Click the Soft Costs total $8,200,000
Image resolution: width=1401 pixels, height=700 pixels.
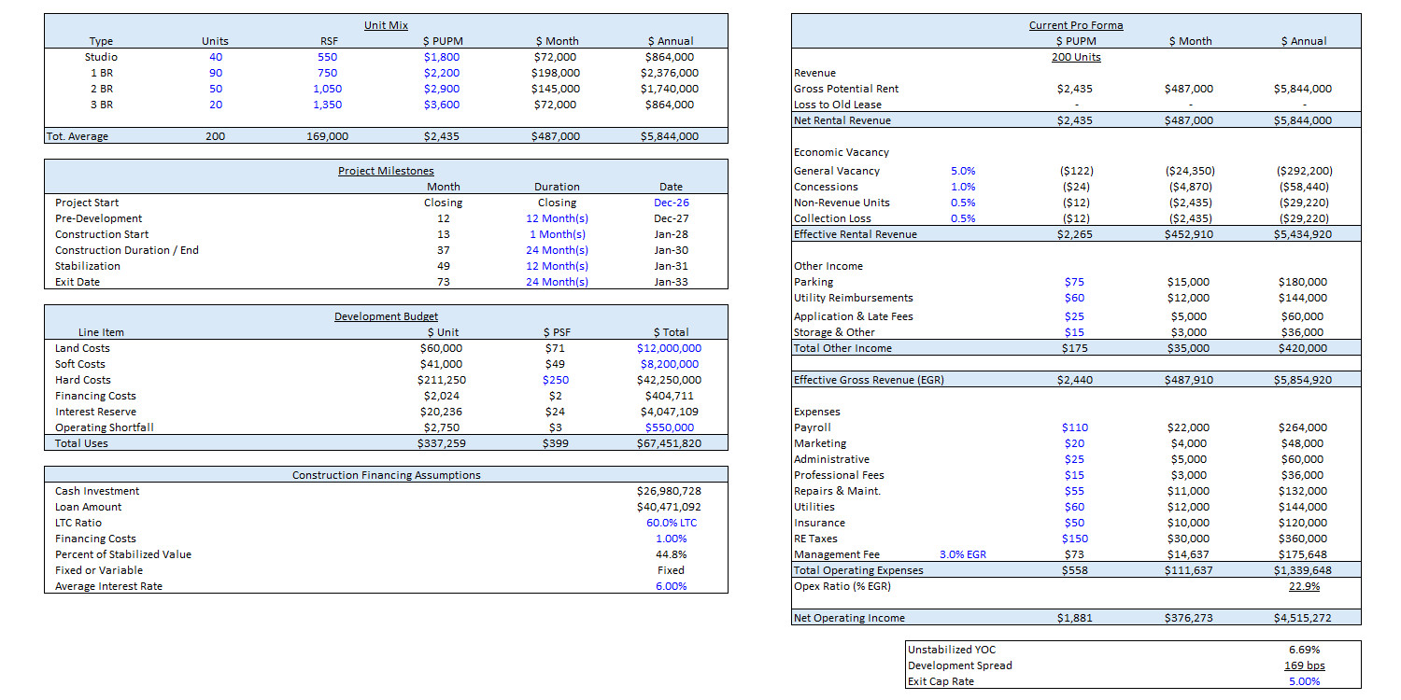coord(669,364)
